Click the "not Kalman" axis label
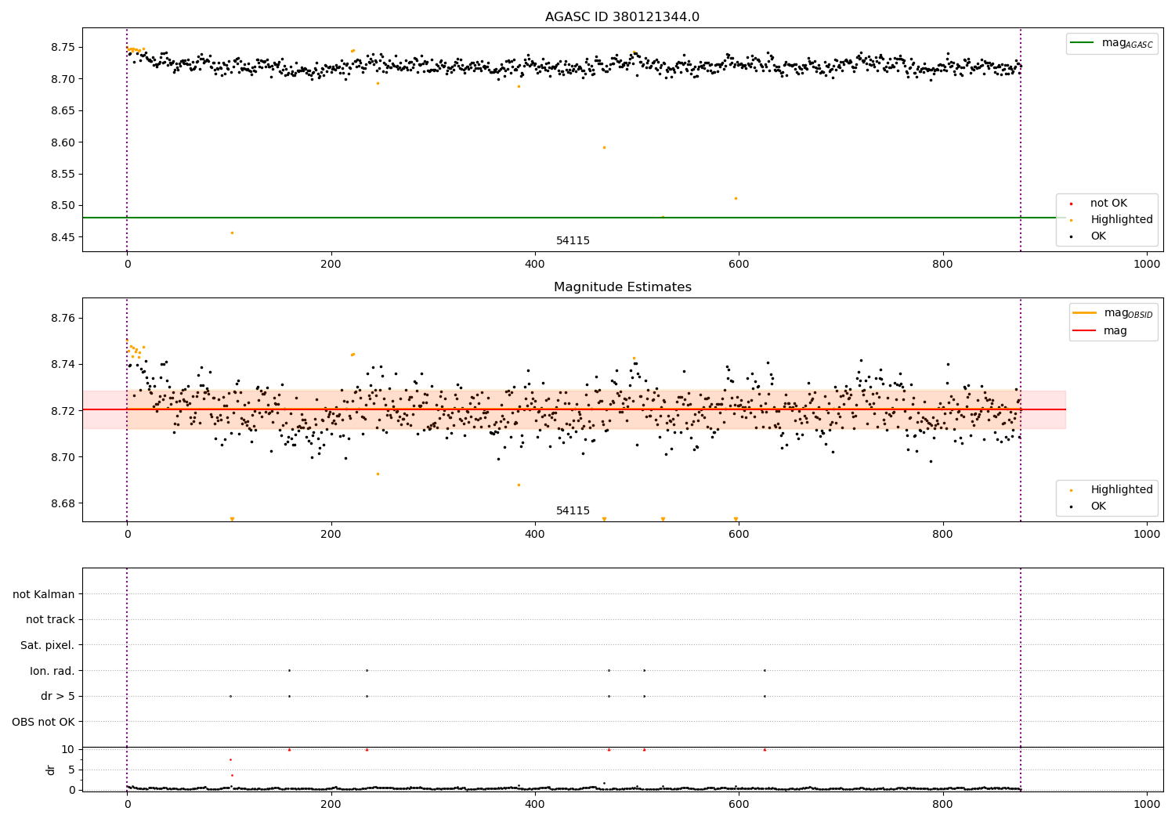 coord(44,594)
